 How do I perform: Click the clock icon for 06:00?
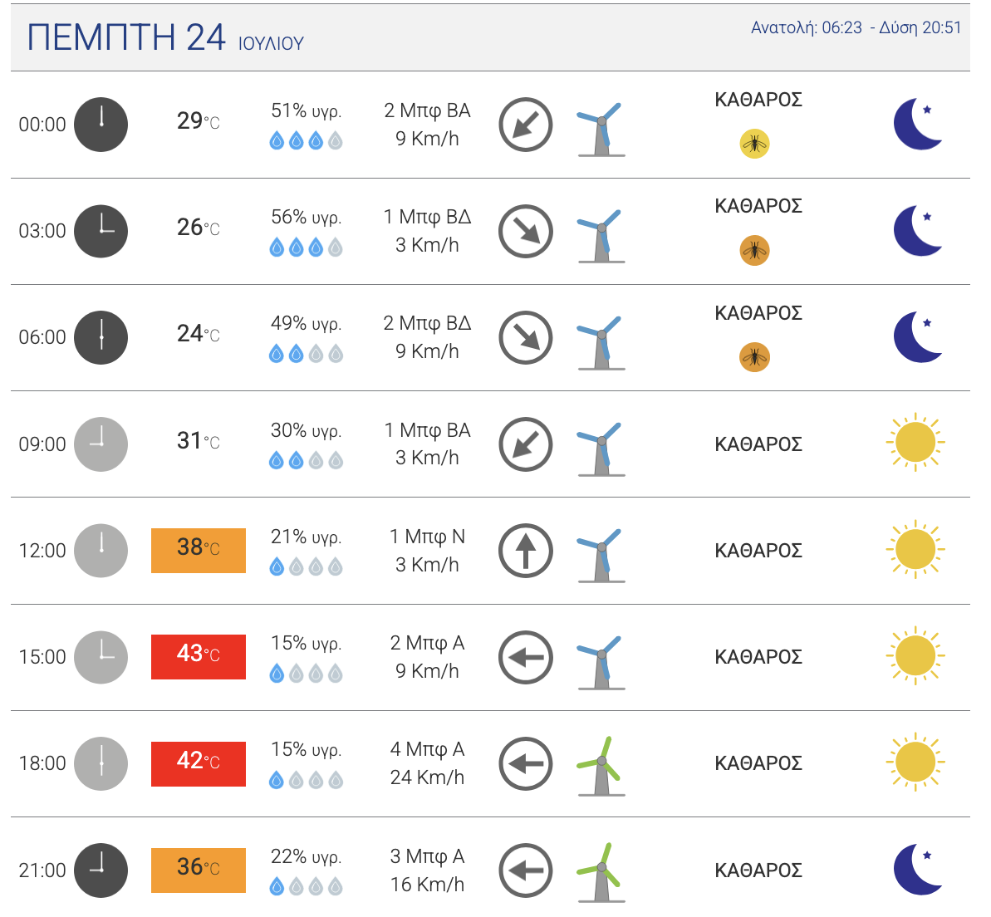click(101, 337)
